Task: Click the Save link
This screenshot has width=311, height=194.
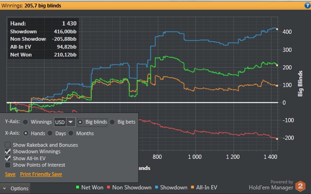Action: pyautogui.click(x=10, y=174)
